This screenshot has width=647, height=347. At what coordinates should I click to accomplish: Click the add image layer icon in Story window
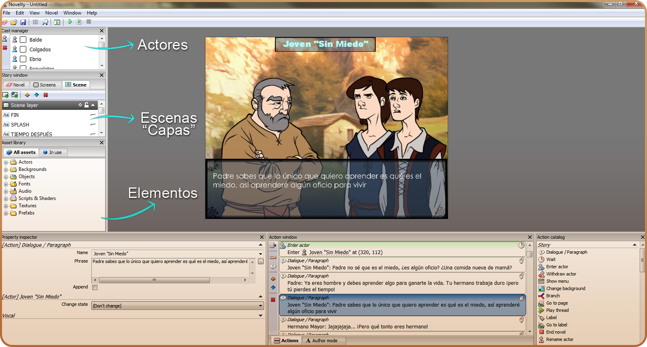15,95
